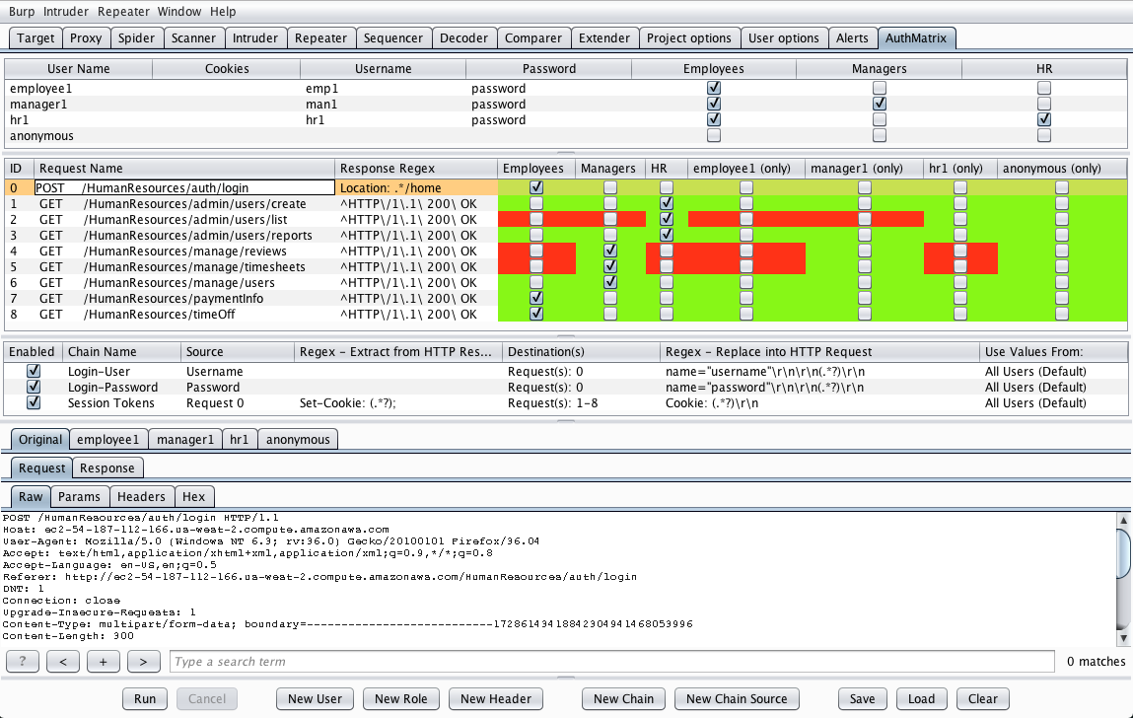Click the search term input field
This screenshot has width=1133, height=718.
coord(612,661)
